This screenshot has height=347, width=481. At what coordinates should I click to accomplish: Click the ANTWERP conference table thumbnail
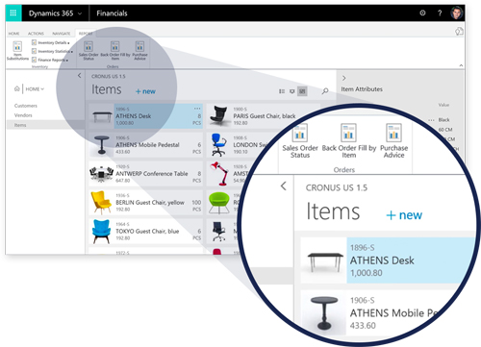pyautogui.click(x=101, y=174)
